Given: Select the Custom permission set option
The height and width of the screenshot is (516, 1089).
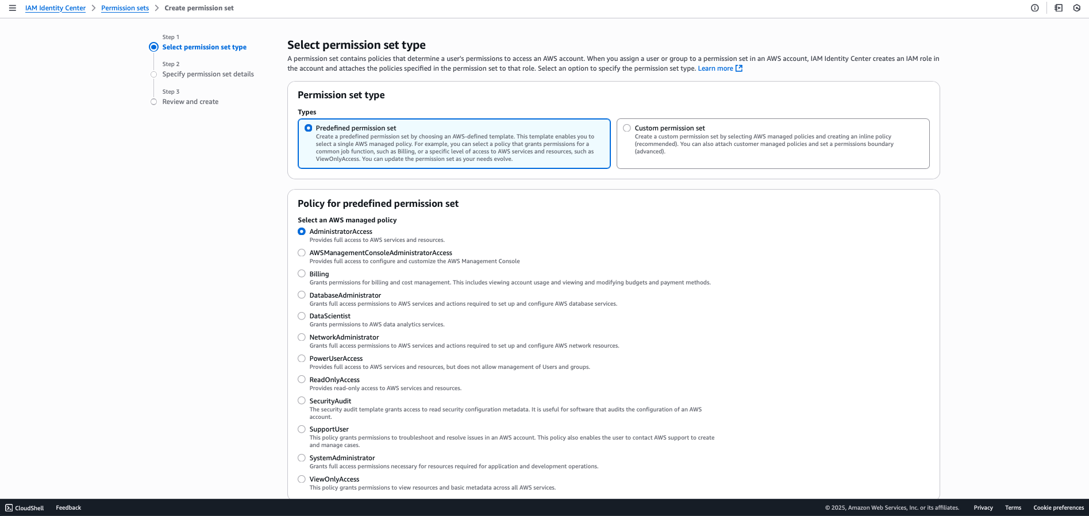Looking at the screenshot, I should pos(626,128).
